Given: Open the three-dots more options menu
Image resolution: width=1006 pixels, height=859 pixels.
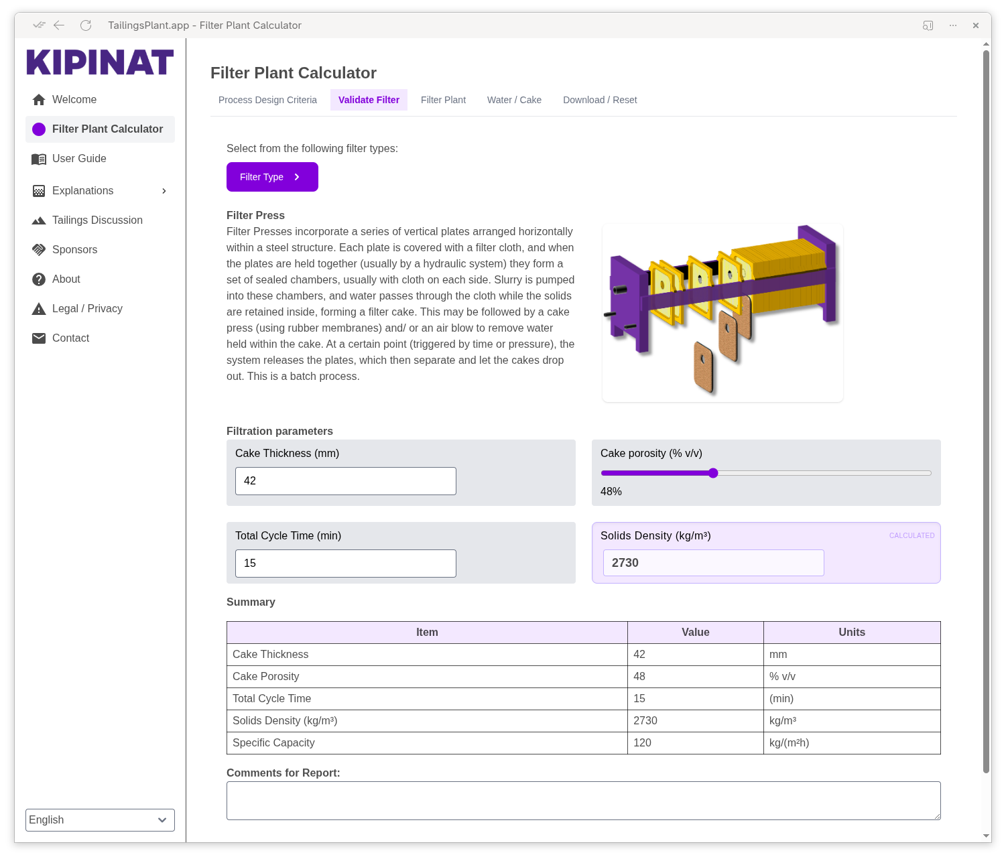Looking at the screenshot, I should (953, 25).
